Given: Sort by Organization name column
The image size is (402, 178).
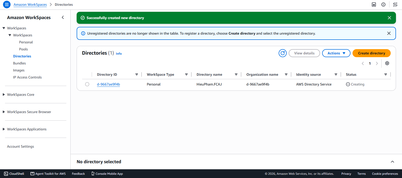Looking at the screenshot, I should (286, 74).
